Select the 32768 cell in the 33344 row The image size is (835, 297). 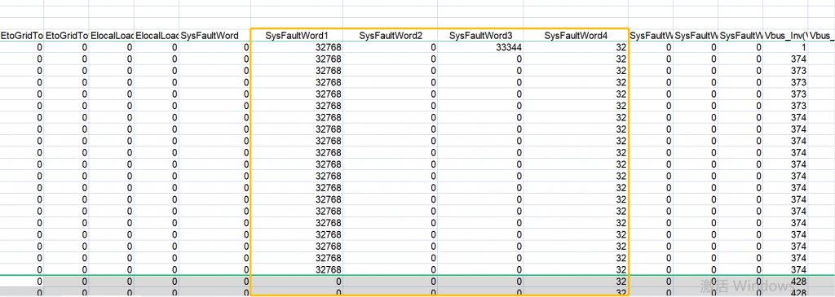(297, 47)
